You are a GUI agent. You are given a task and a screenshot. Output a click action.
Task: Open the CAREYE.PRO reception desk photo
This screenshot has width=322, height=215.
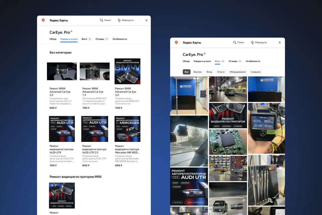pyautogui.click(x=189, y=96)
